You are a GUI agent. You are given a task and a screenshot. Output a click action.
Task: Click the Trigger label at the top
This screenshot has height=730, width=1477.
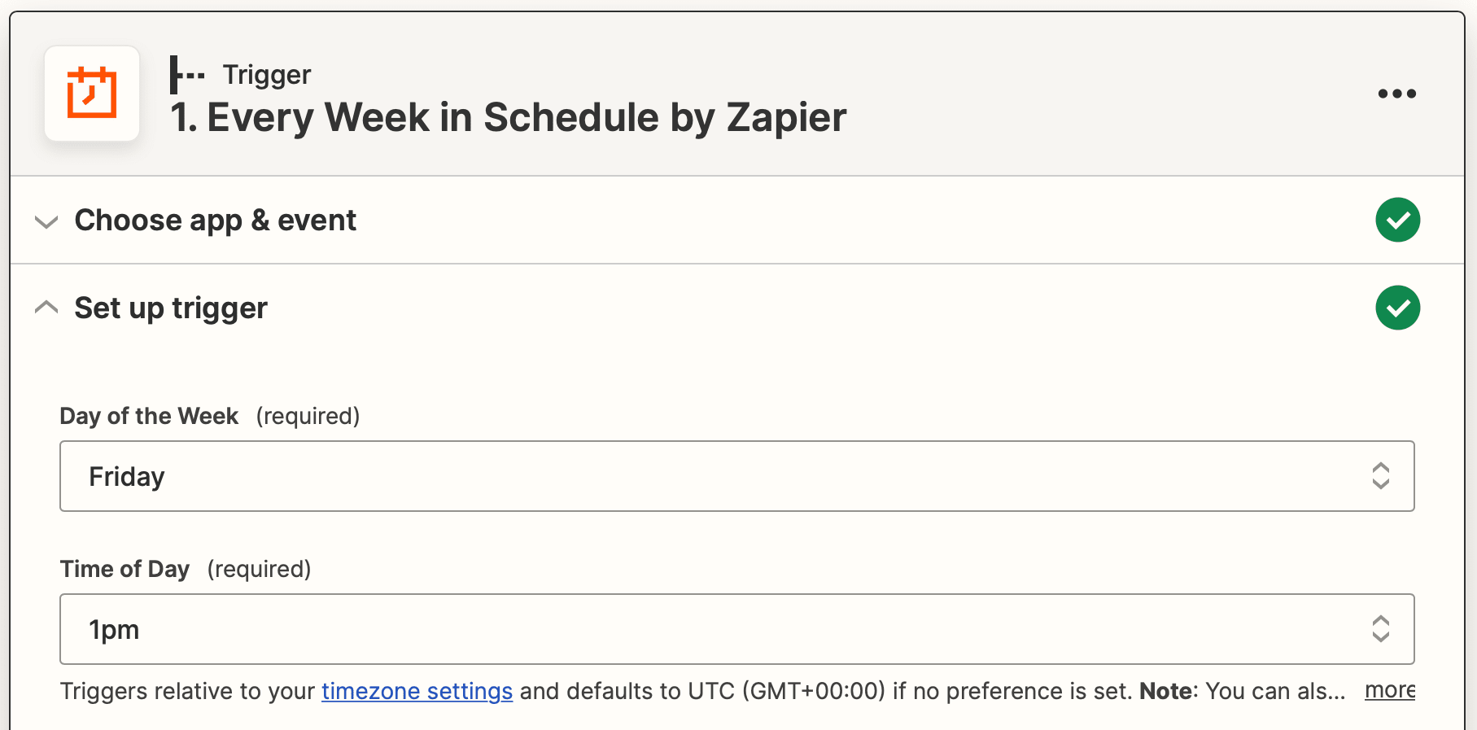267,73
